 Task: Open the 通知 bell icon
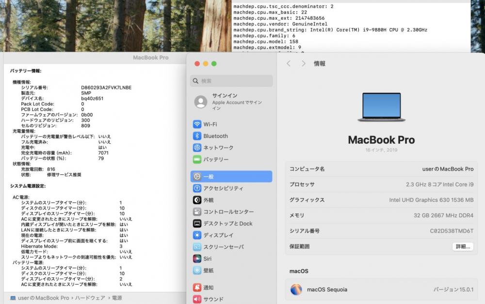(197, 288)
